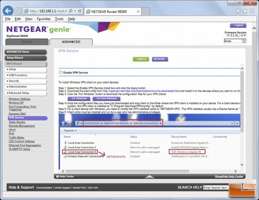259x200 pixels.
Task: Open LED Control Settings link
Action: pos(22,141)
